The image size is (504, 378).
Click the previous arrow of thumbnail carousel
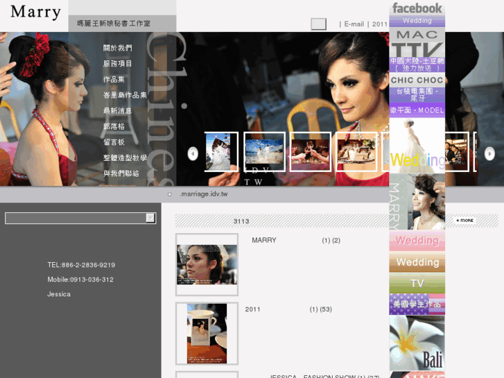(193, 154)
